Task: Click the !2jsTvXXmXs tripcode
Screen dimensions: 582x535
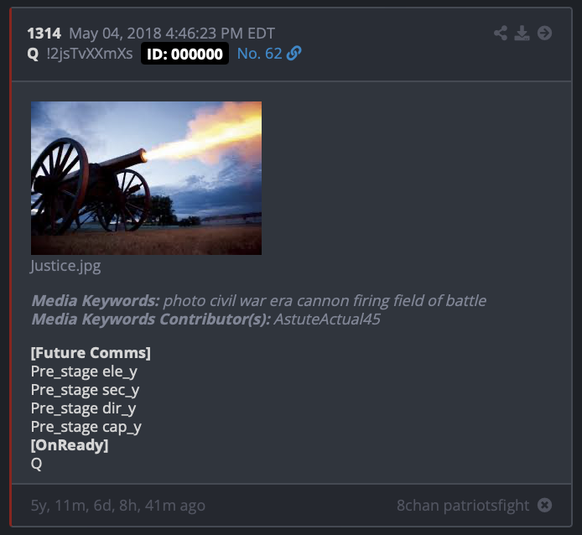Action: 90,54
